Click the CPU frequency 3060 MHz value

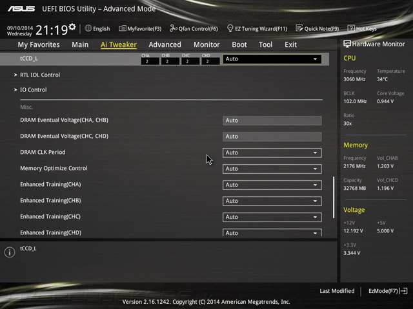[354, 79]
